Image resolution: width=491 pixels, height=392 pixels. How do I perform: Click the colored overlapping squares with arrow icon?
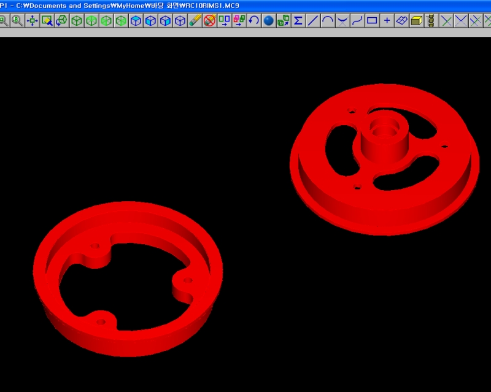tap(239, 21)
